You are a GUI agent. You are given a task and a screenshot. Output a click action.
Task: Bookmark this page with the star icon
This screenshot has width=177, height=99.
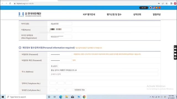tap(166, 4)
